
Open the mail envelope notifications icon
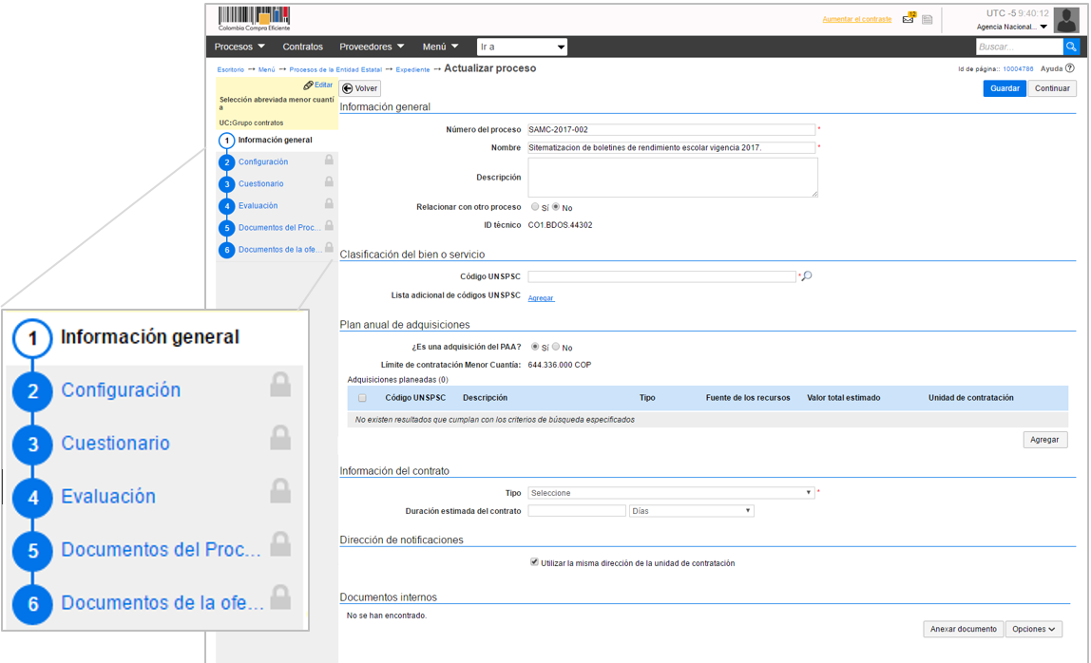tap(909, 19)
